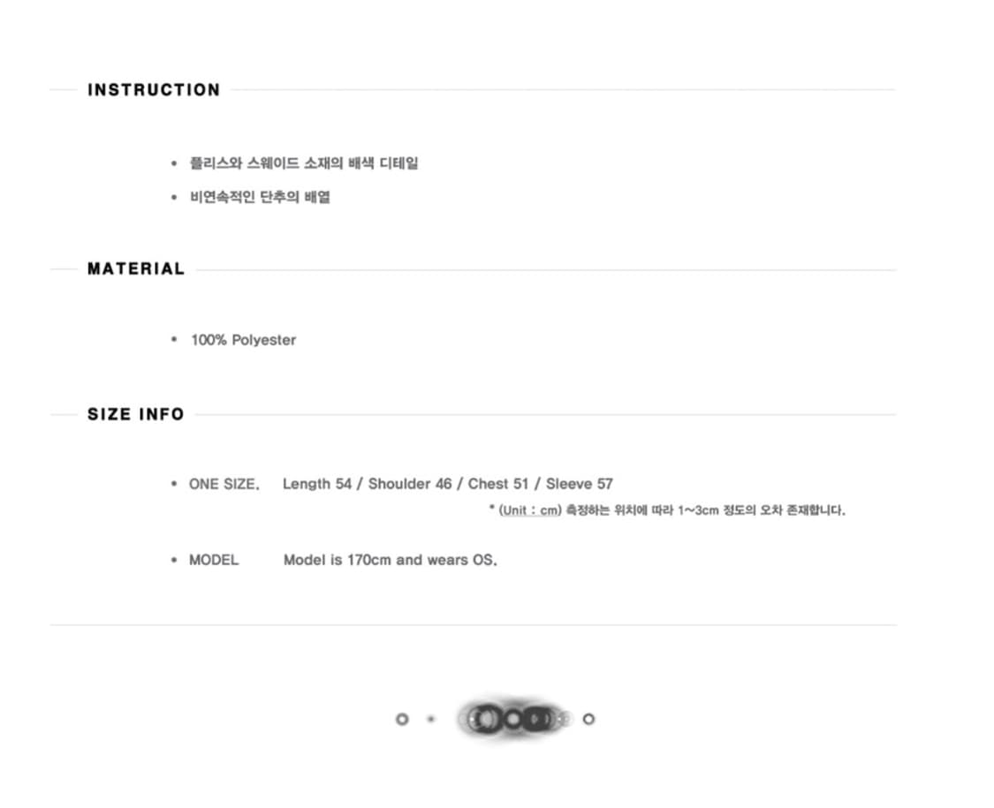Click the ONE SIZE label
The image size is (994, 808).
tap(224, 484)
